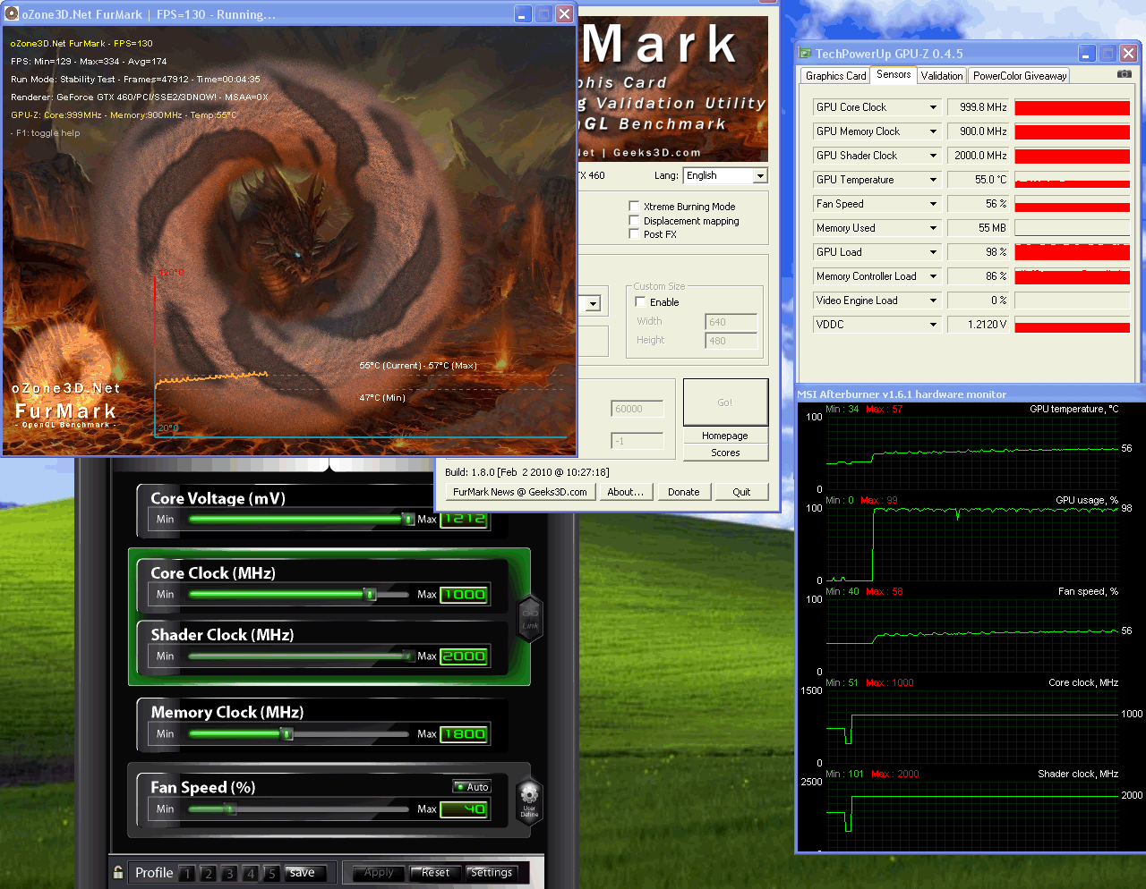Expand GPU Load sensor dropdown
This screenshot has height=889, width=1146.
[x=933, y=252]
